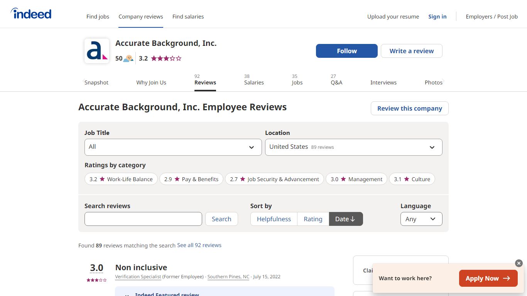Click See all 92 reviews link
Viewport: 527px width, 296px height.
[199, 245]
